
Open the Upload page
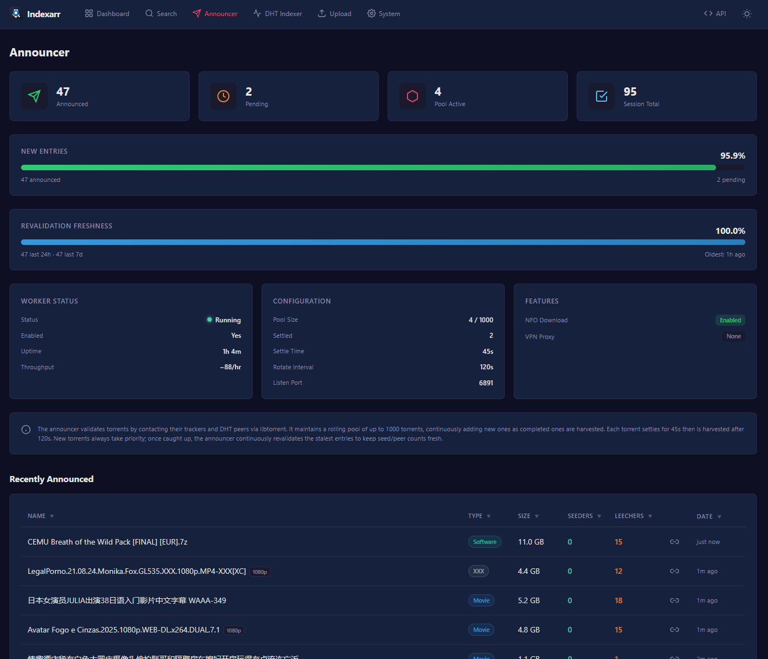335,14
